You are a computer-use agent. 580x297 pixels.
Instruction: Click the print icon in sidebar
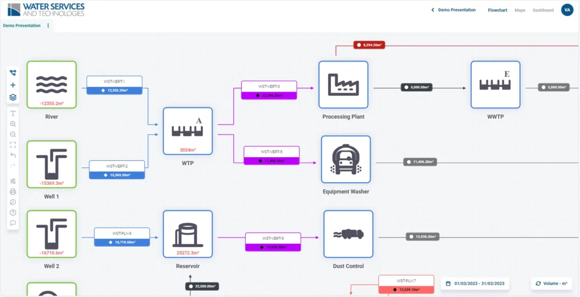(13, 192)
